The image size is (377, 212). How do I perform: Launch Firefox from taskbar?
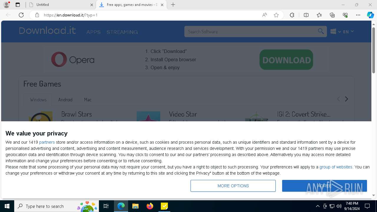[x=150, y=206]
